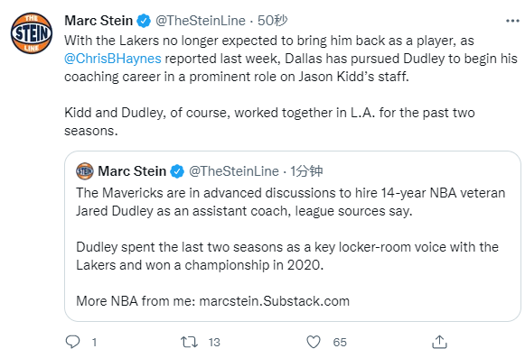Viewport: 525px width, 358px height.
Task: Click the like count 65
Action: (x=340, y=343)
